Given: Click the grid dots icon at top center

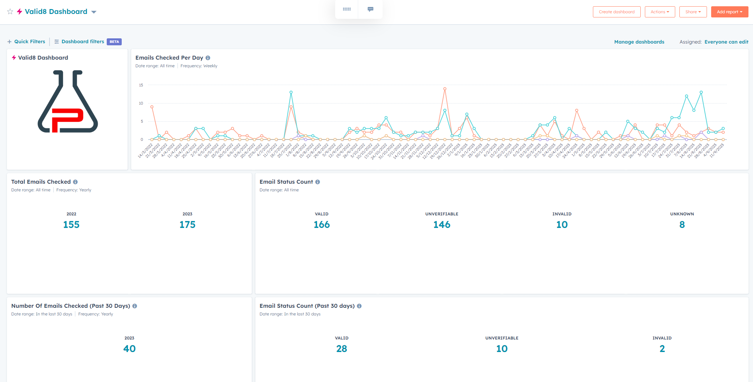Looking at the screenshot, I should pyautogui.click(x=347, y=9).
